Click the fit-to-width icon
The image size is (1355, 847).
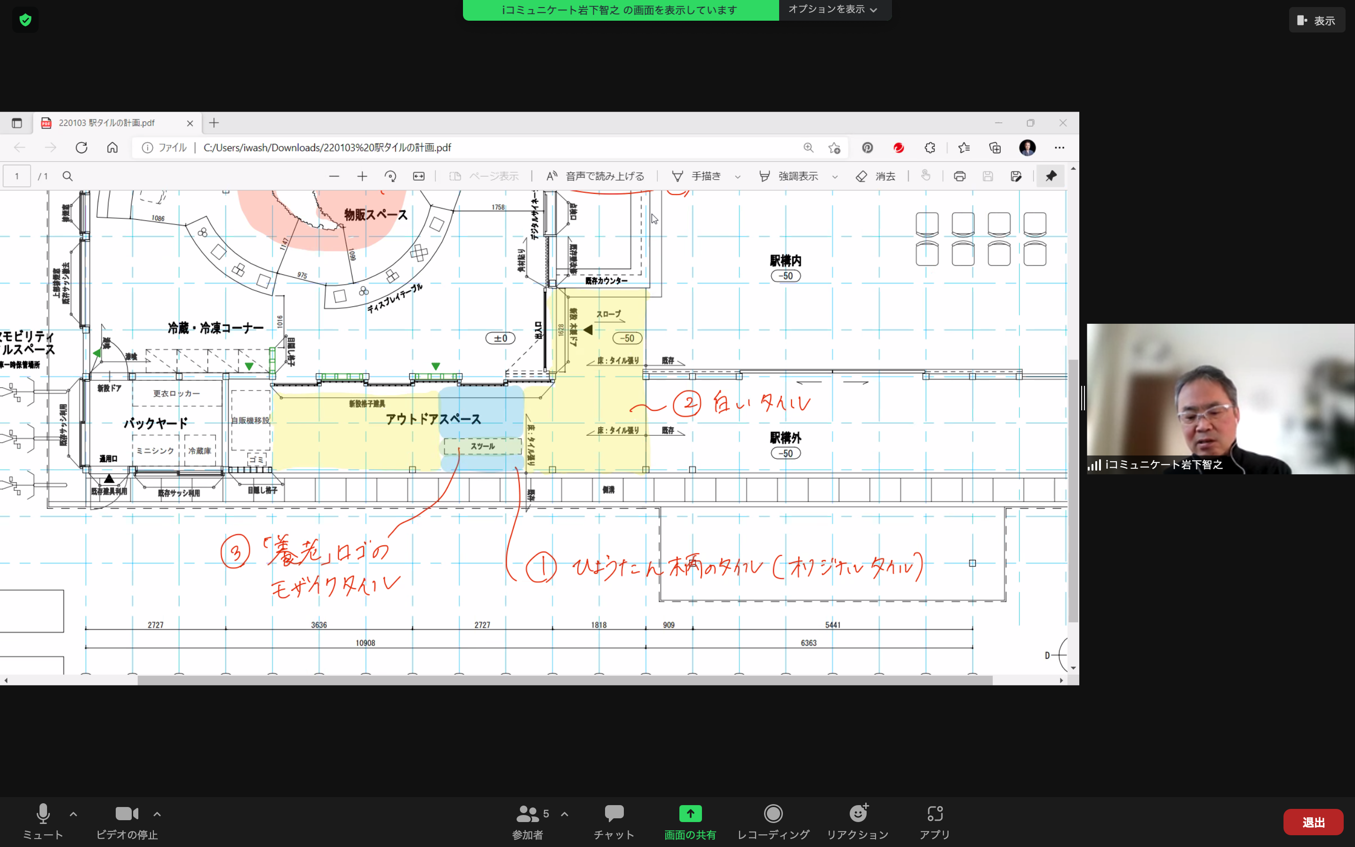pyautogui.click(x=419, y=176)
